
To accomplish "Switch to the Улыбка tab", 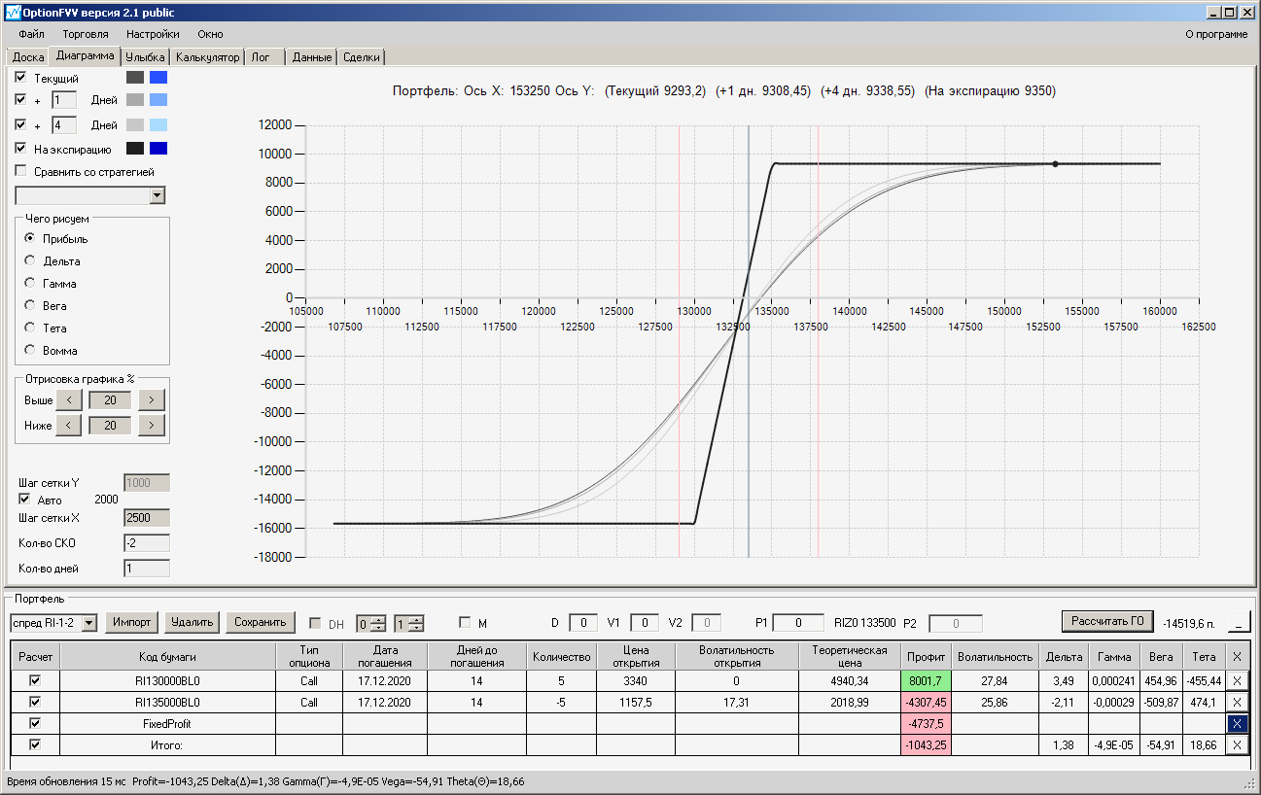I will pyautogui.click(x=146, y=57).
